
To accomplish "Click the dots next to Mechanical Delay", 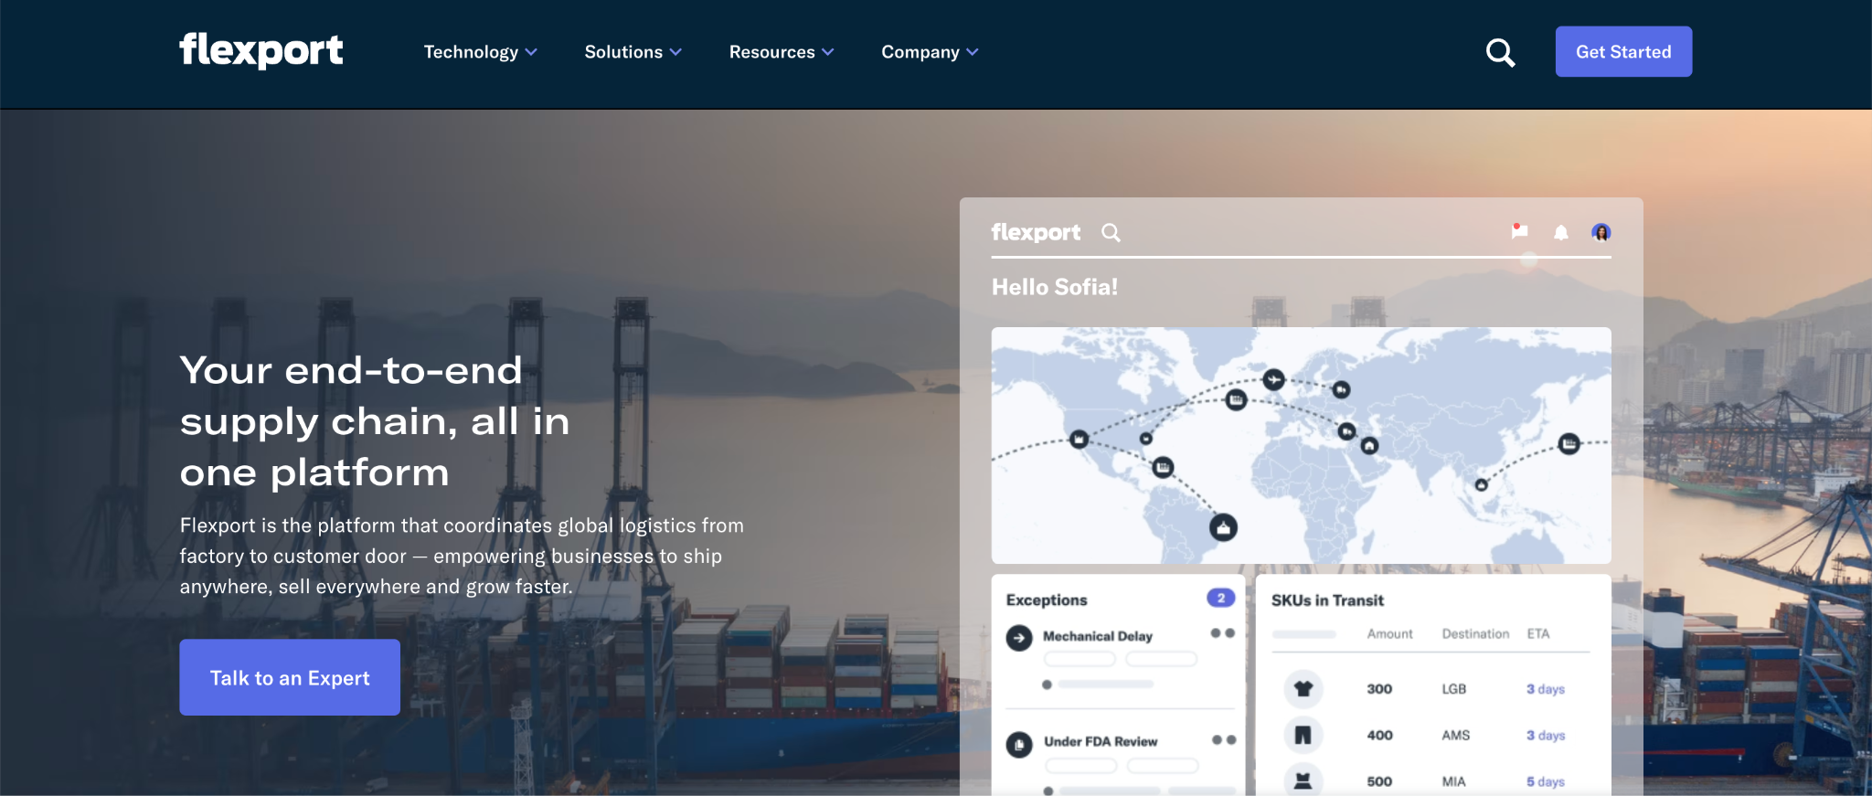I will tap(1223, 632).
